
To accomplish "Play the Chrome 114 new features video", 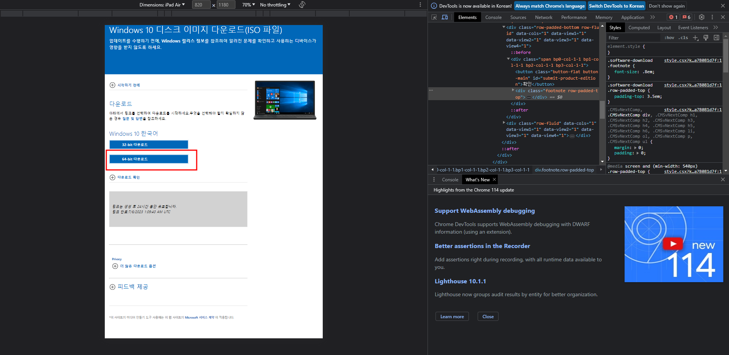I will (673, 244).
